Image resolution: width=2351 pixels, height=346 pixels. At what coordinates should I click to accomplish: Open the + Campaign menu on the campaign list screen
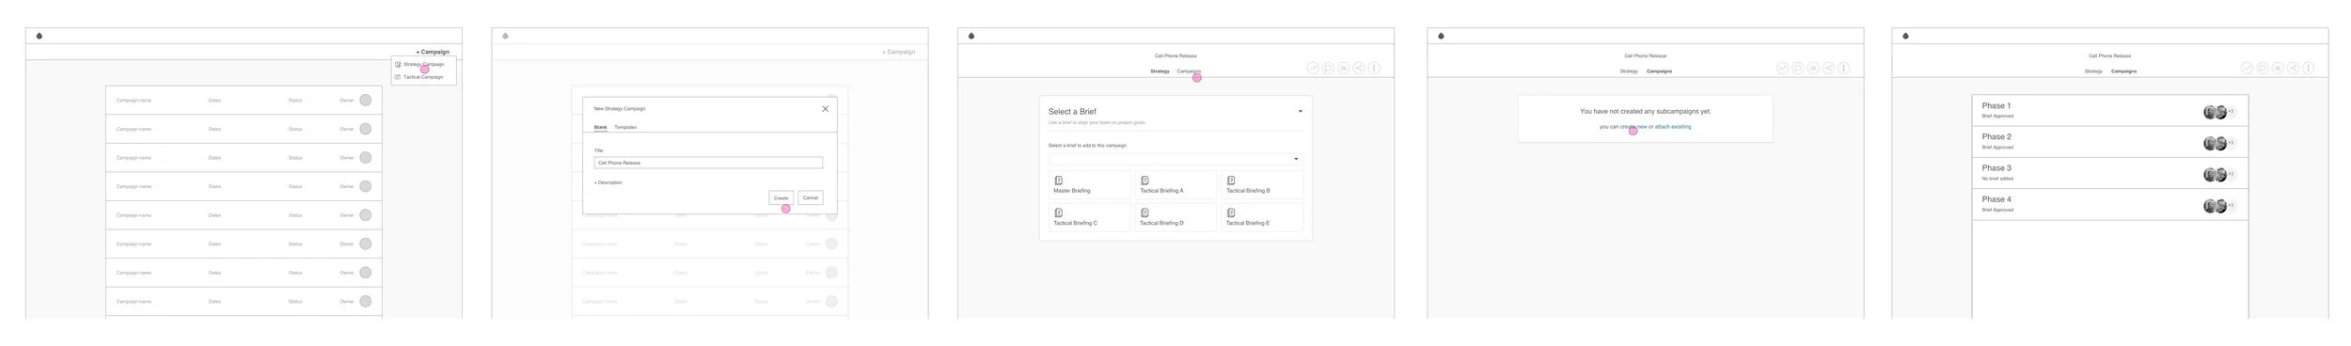(433, 52)
